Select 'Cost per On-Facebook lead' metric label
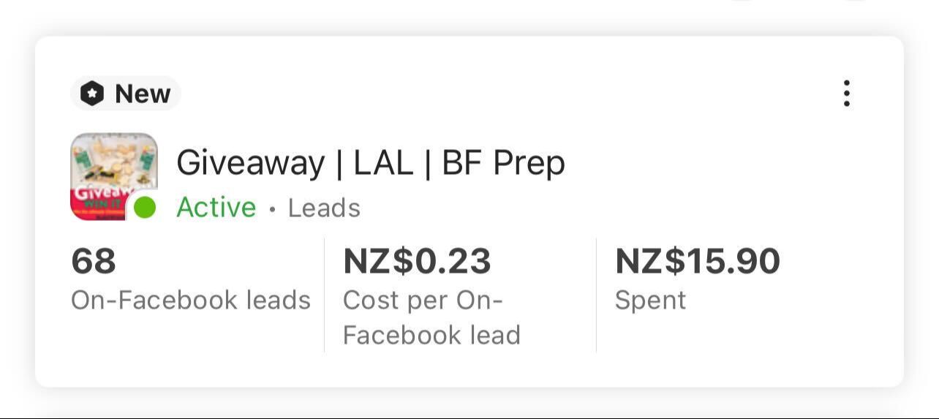Screen dimensions: 939x419 click(431, 317)
